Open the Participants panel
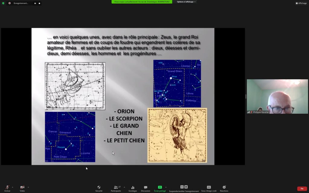The image size is (309, 193). (x=116, y=188)
